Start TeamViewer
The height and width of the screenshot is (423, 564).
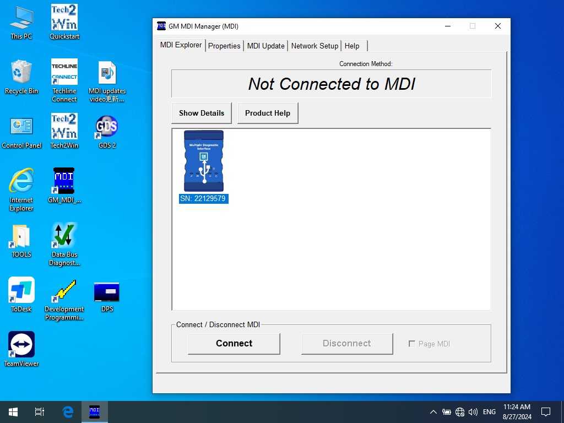click(x=21, y=344)
